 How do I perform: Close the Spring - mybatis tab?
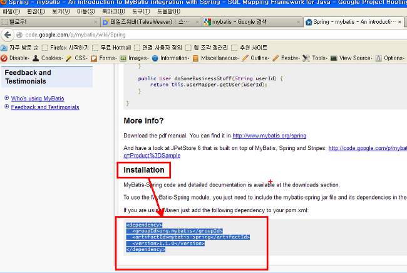[399, 22]
